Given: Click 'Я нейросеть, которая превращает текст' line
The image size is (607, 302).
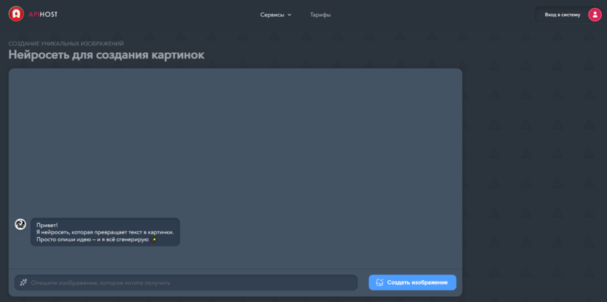Looking at the screenshot, I should coord(105,232).
